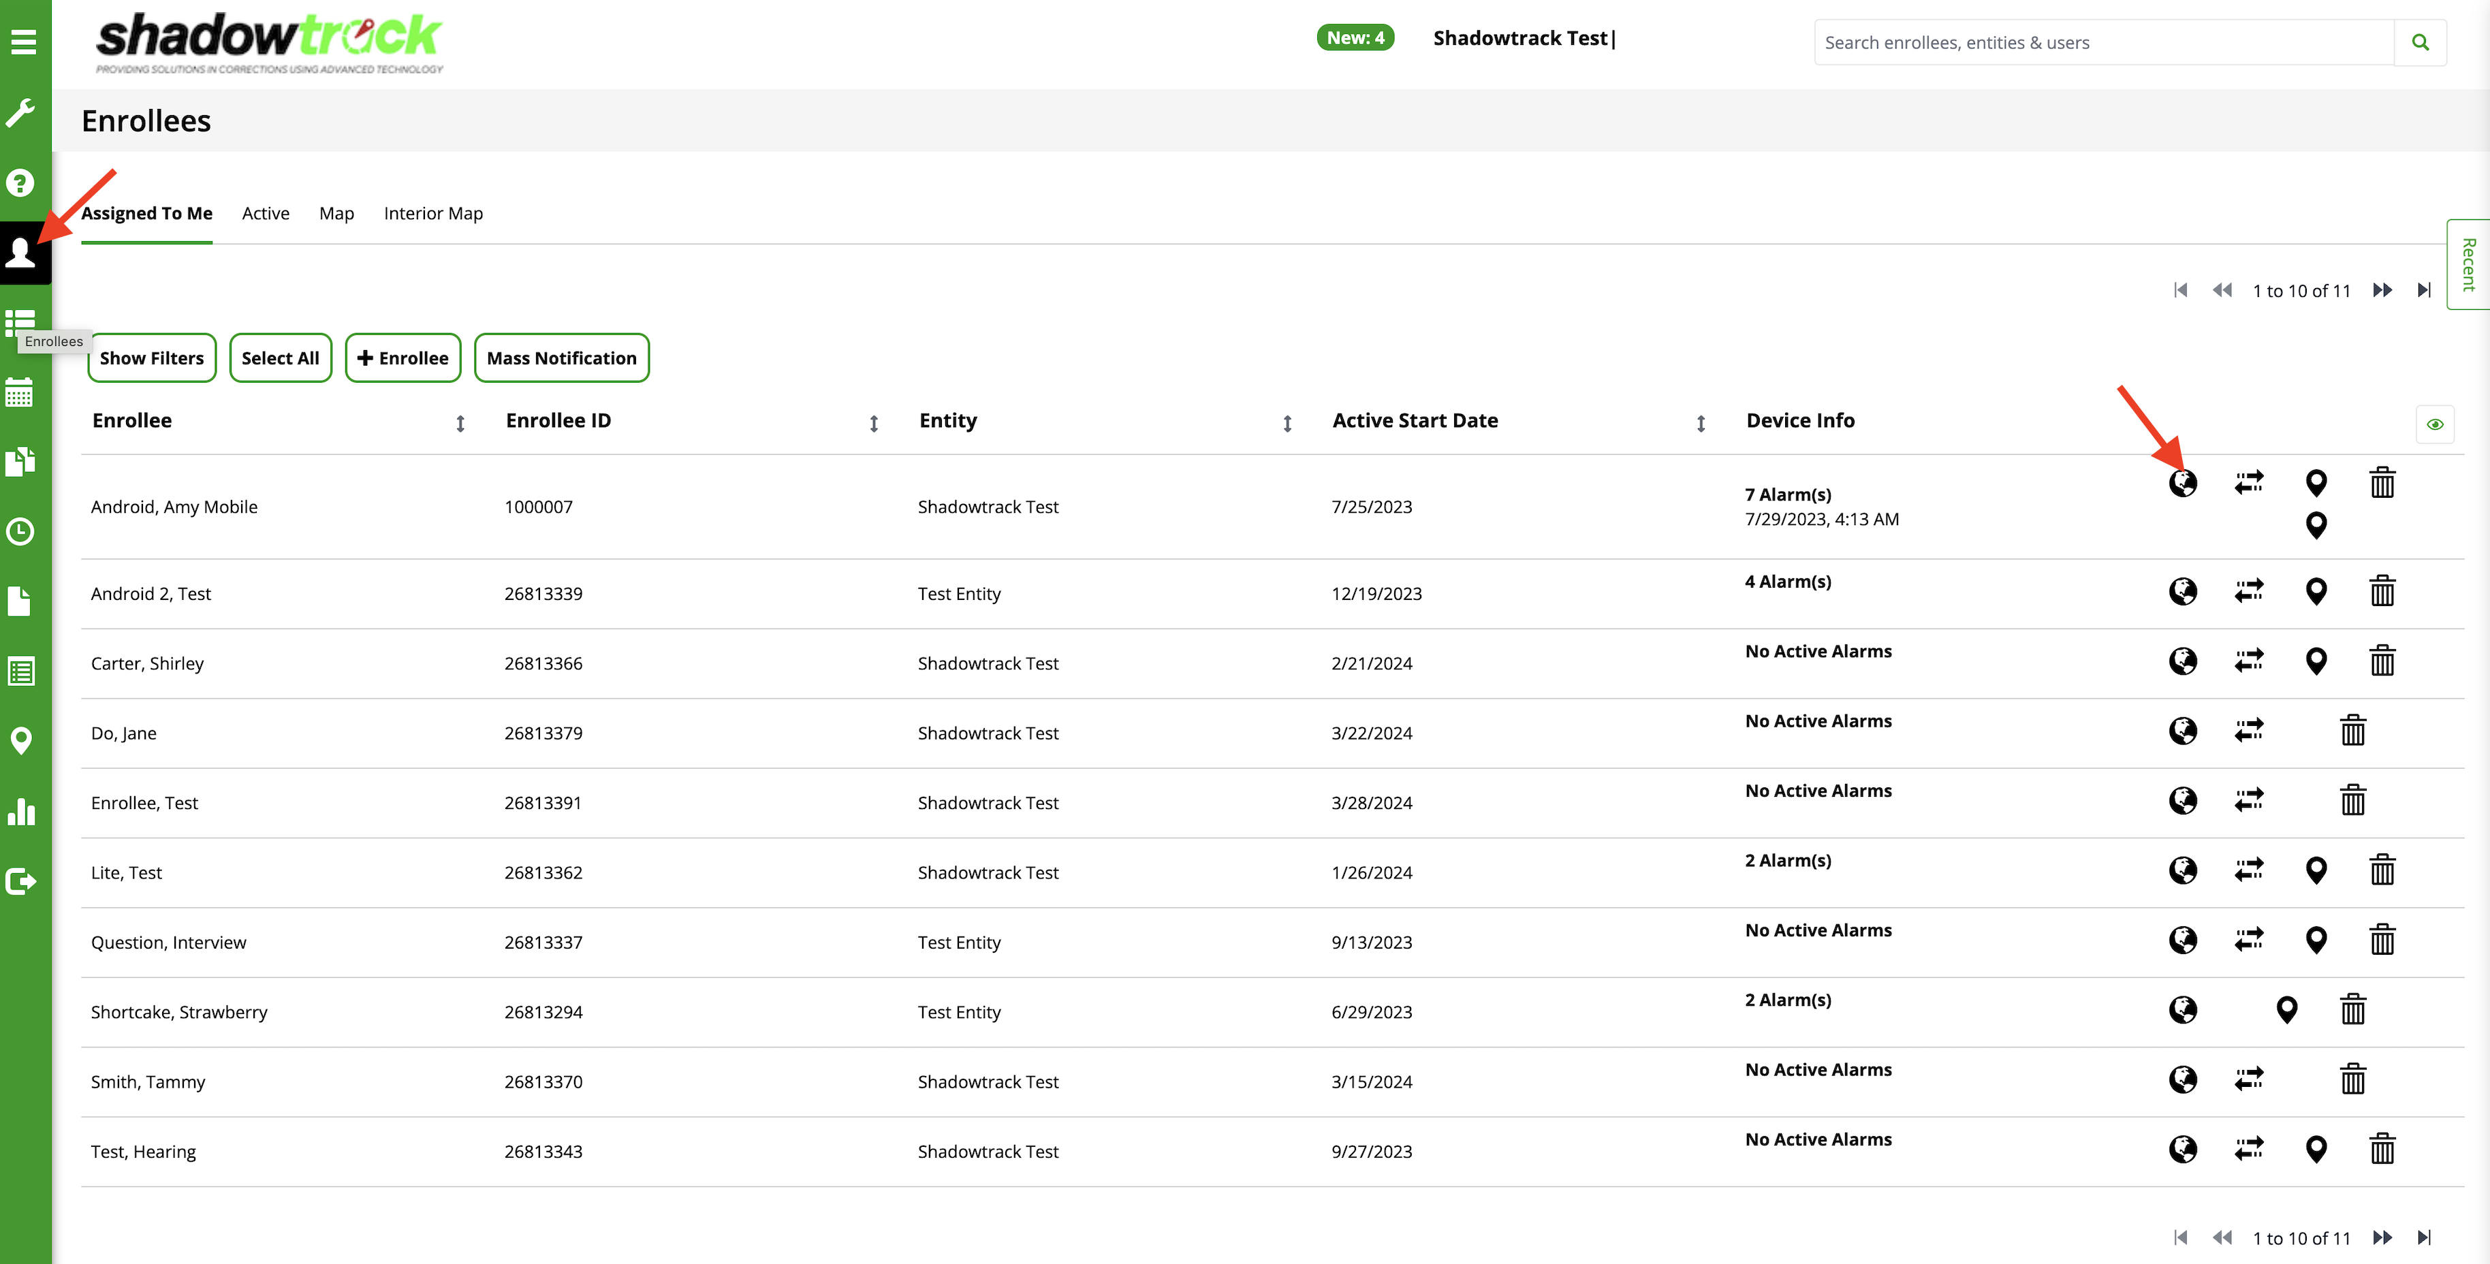Click the wrench settings sidebar icon

click(21, 112)
